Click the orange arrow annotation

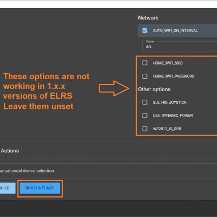coord(114,88)
